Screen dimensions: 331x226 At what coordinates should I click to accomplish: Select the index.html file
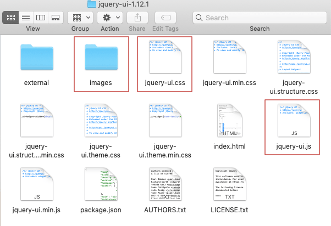point(229,120)
